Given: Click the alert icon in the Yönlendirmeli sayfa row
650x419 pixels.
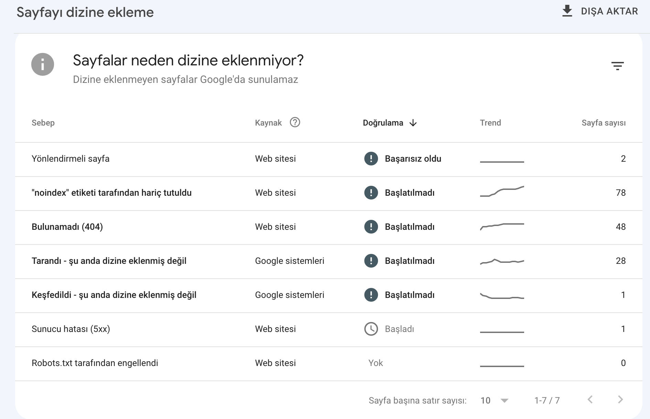Looking at the screenshot, I should (371, 159).
